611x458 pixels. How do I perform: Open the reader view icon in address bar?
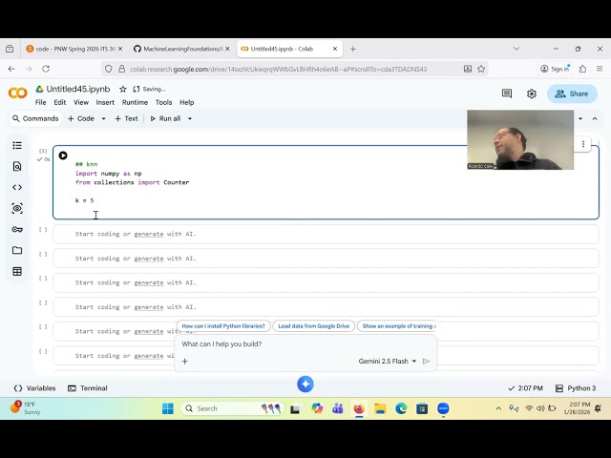click(467, 69)
